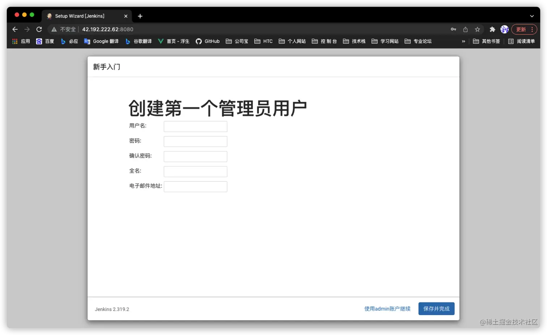Screen dimensions: 547x335
Task: Click the 不安全 security warning icon
Action: tap(54, 29)
